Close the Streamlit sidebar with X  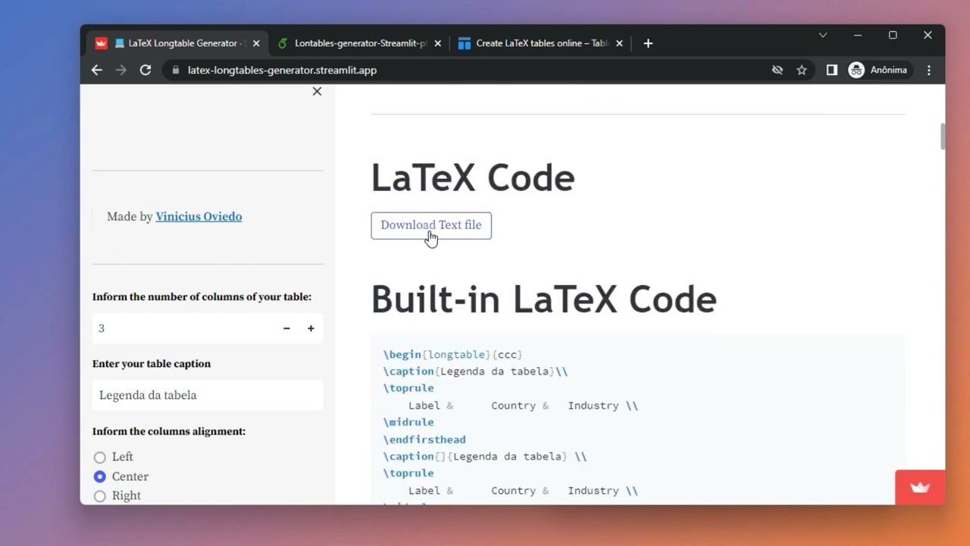tap(317, 91)
